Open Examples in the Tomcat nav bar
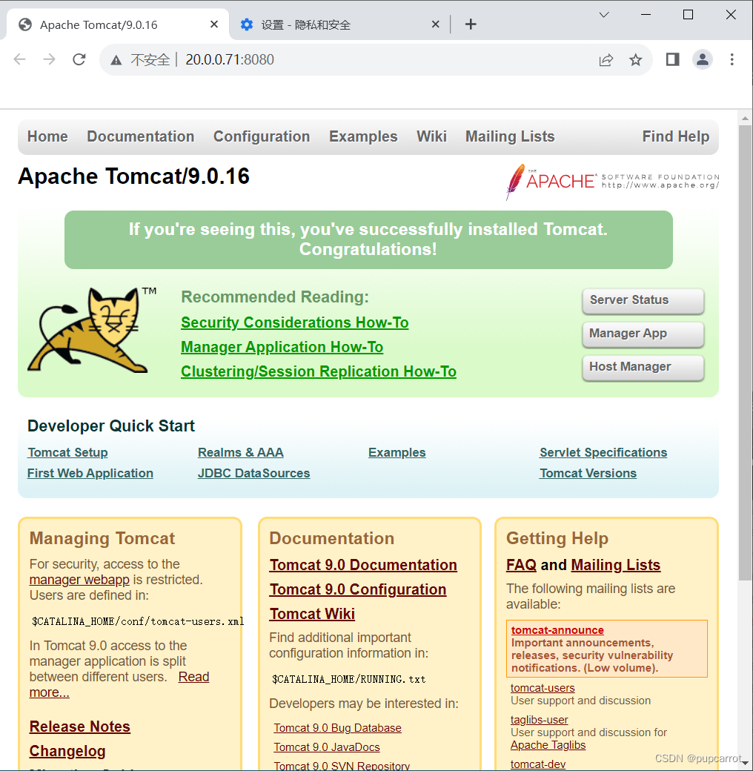 click(x=362, y=136)
